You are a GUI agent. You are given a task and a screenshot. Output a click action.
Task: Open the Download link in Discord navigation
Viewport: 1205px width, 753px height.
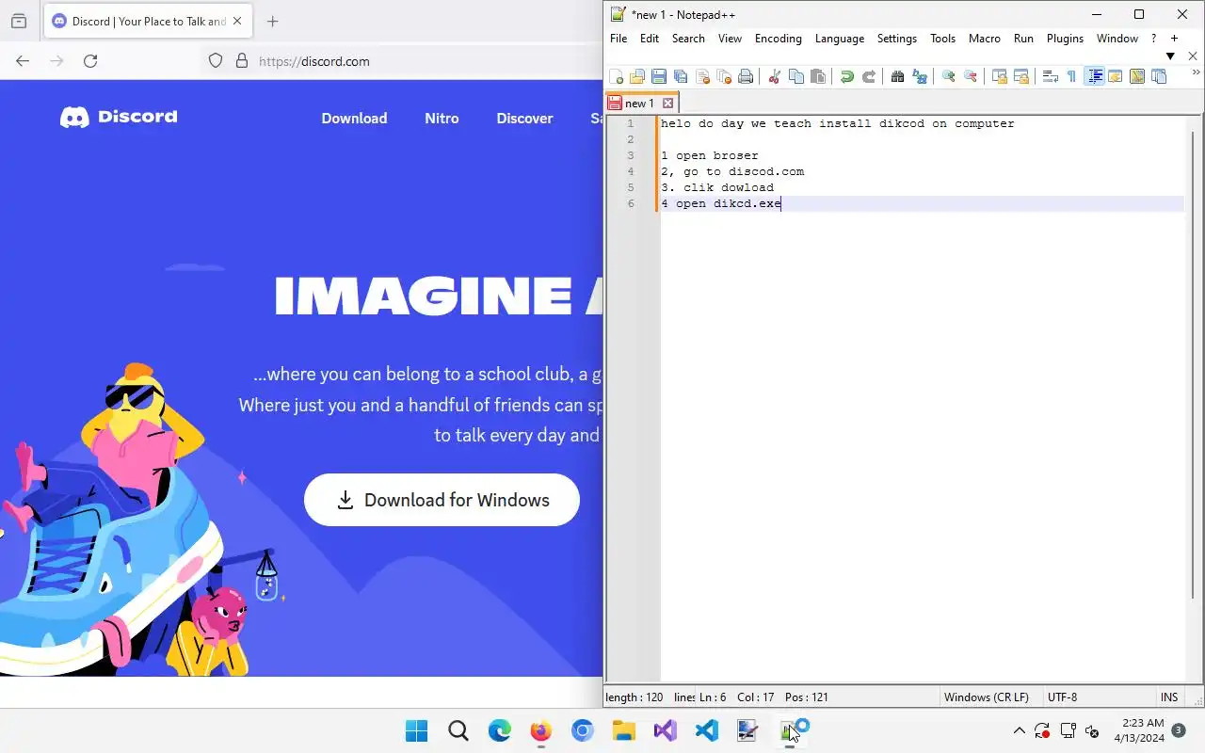(354, 119)
